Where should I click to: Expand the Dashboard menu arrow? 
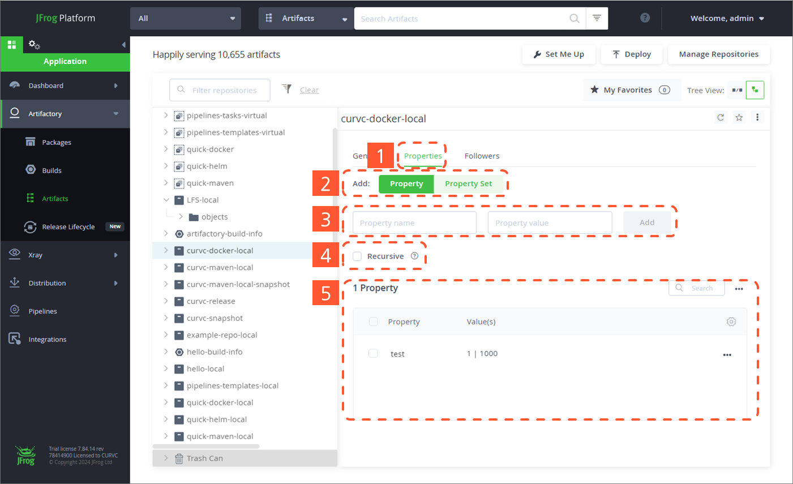[115, 85]
